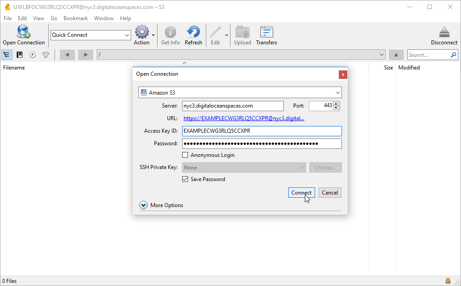Screen dimensions: 461x286
Task: Click the Access Key ID field
Action: point(262,131)
